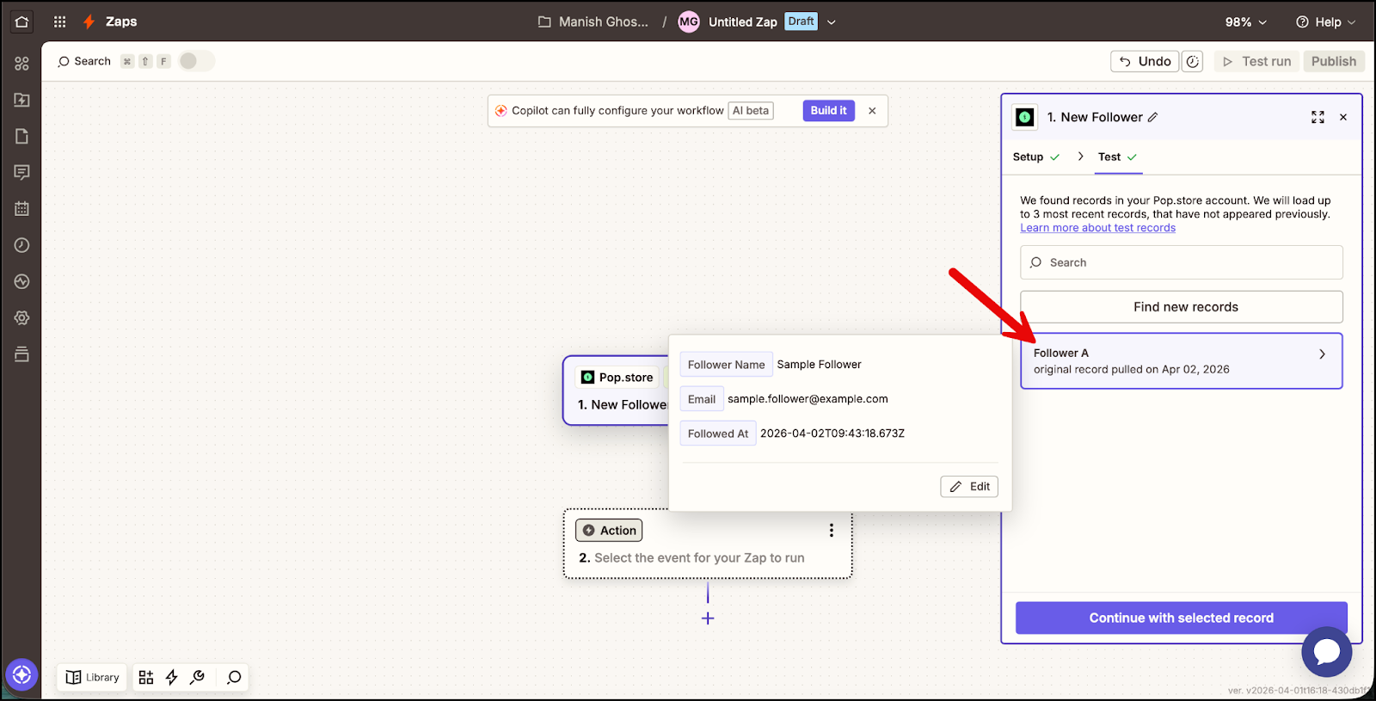Select the Test tab
Screen dimensions: 1376x701
(1109, 157)
